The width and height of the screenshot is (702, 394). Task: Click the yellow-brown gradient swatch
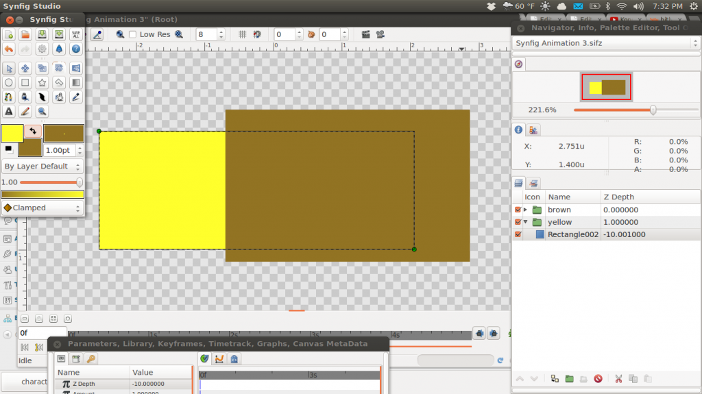coord(43,195)
